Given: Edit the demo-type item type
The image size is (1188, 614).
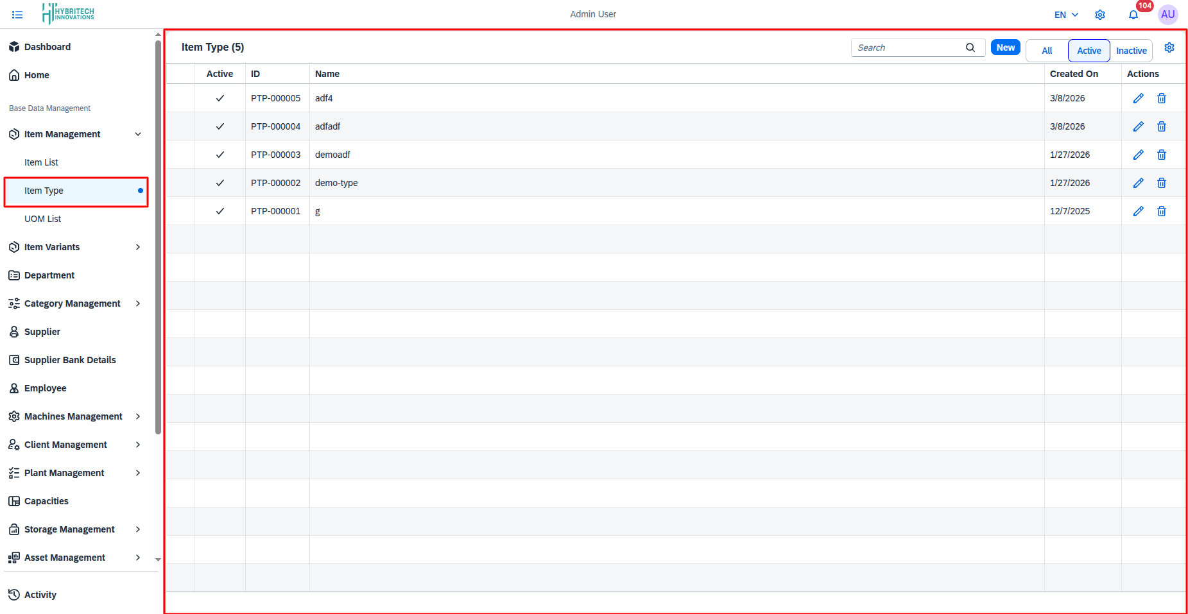Looking at the screenshot, I should coord(1138,183).
